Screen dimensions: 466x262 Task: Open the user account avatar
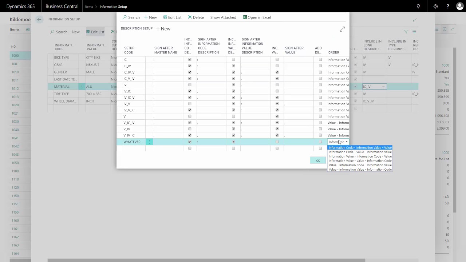pos(460,6)
